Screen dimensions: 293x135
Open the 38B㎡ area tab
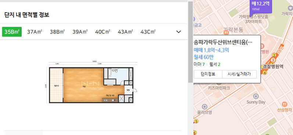(x=57, y=32)
